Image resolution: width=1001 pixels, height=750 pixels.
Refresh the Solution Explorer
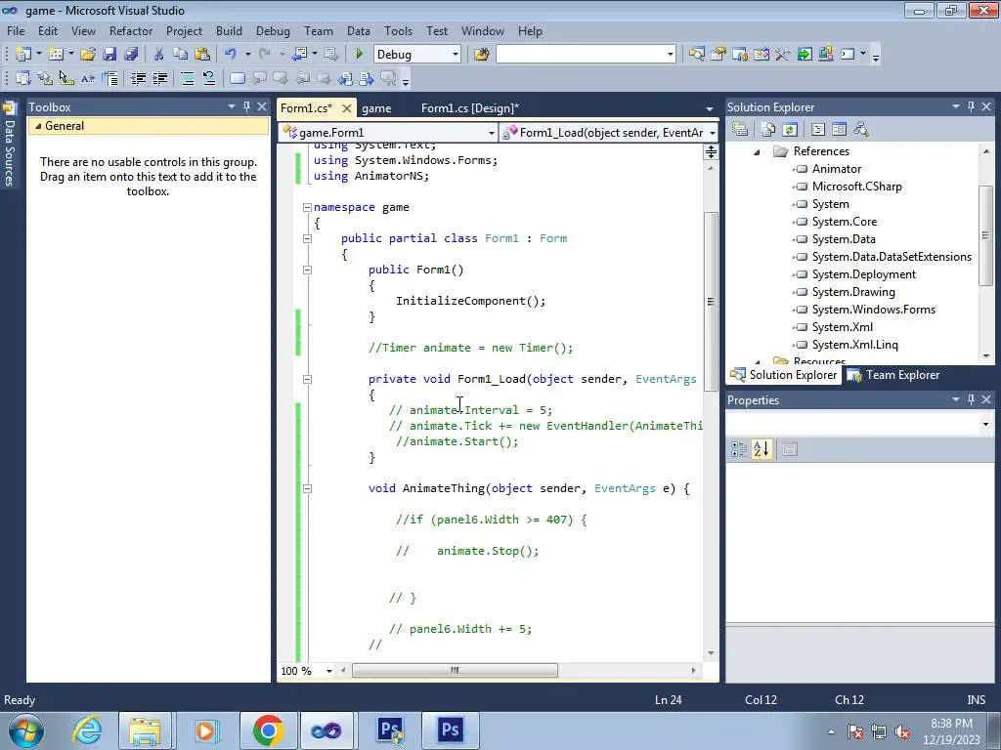point(790,130)
